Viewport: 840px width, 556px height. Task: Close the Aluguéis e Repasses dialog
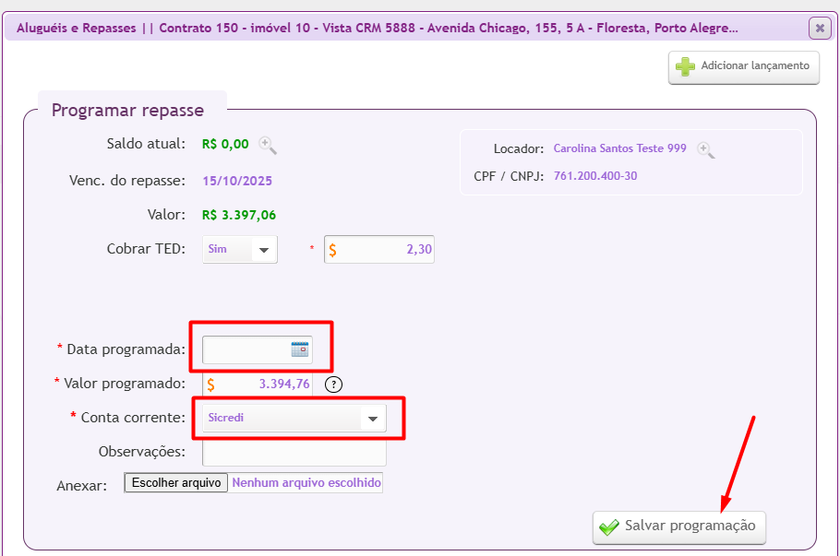coord(819,29)
